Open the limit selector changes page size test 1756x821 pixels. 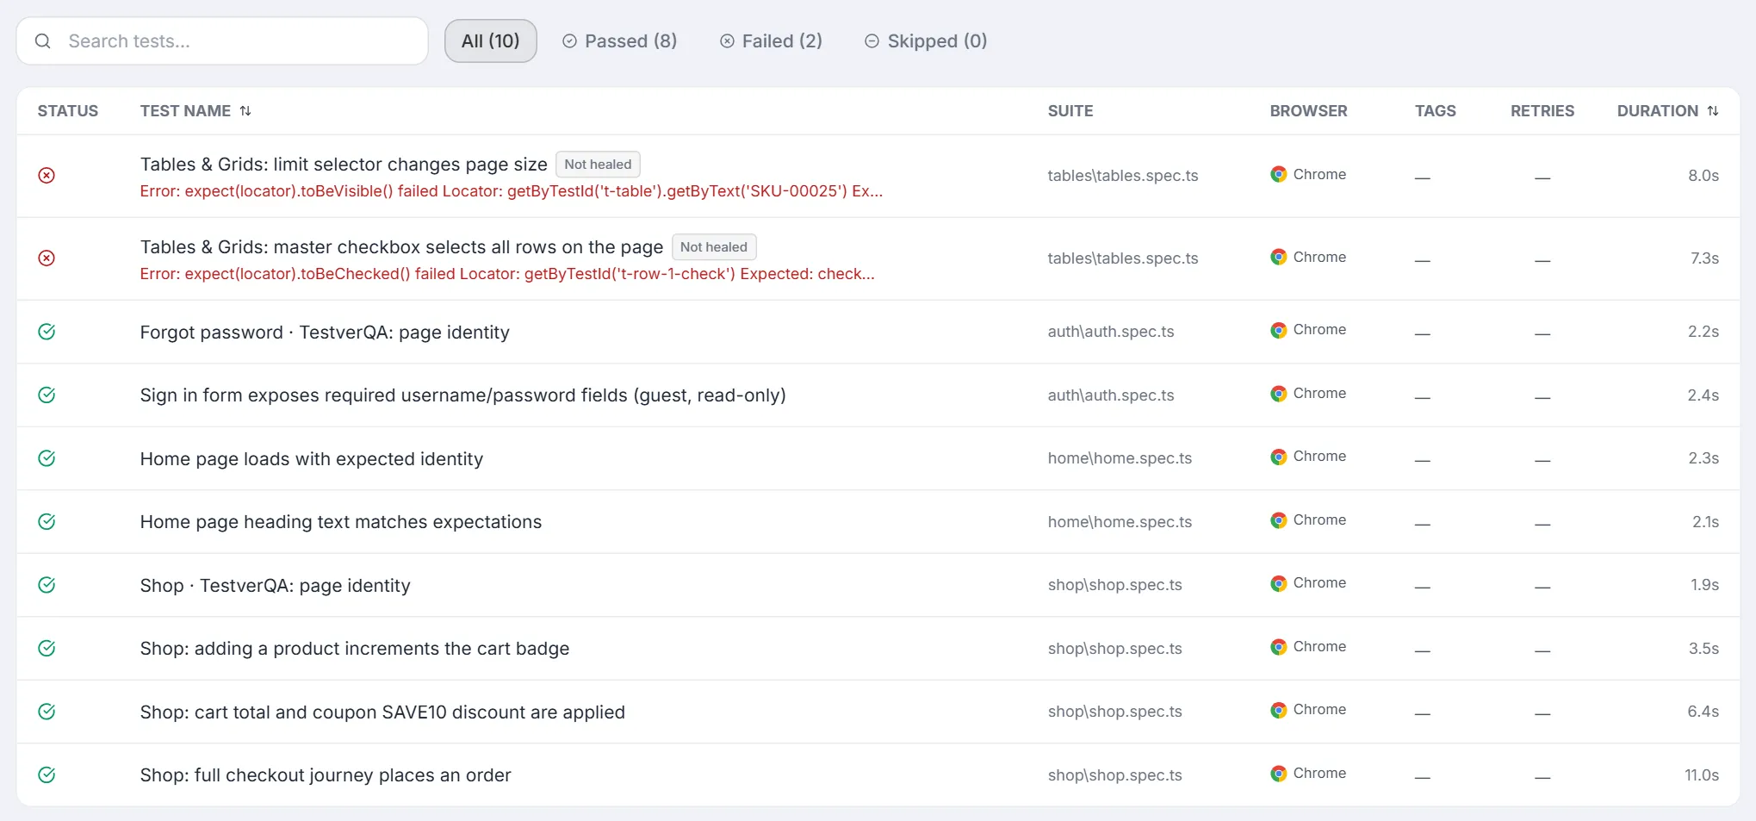344,165
